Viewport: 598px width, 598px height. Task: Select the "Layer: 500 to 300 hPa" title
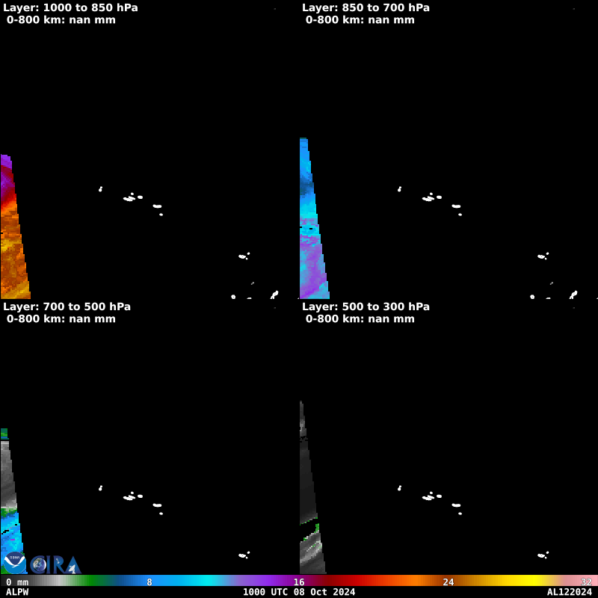pyautogui.click(x=366, y=306)
